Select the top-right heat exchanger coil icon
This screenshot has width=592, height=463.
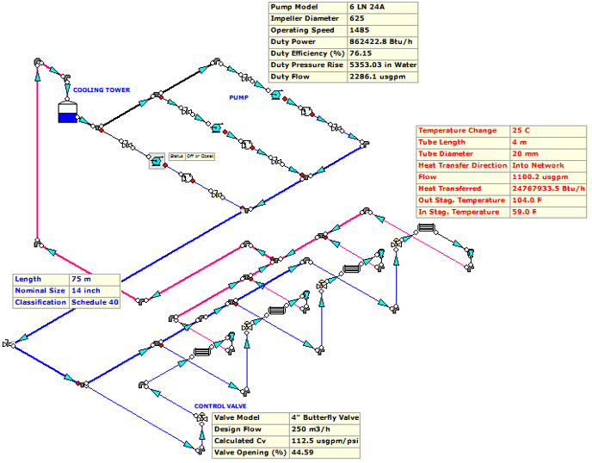(x=427, y=228)
